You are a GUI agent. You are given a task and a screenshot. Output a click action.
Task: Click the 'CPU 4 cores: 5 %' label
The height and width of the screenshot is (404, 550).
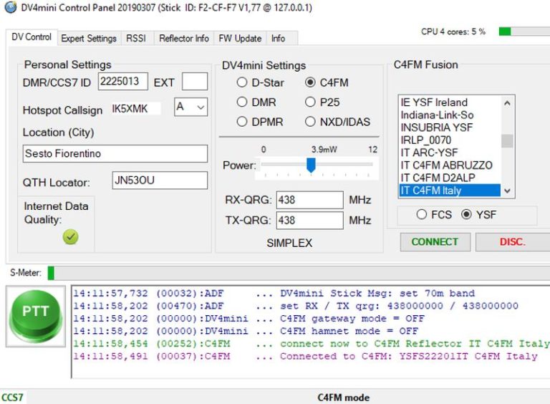tap(453, 32)
